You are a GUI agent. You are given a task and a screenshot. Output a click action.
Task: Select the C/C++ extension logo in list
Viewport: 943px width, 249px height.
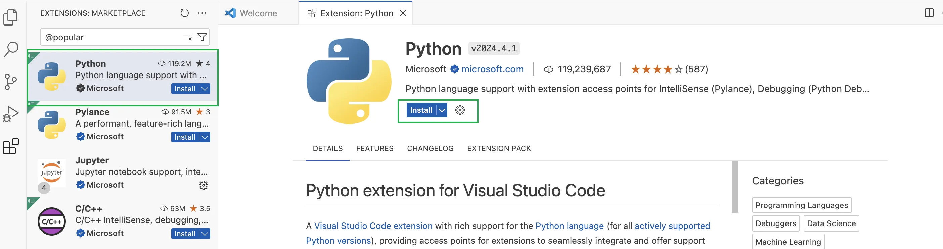(x=52, y=221)
